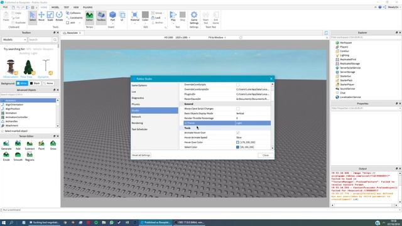Open the 1920 x 1080 resolution dropdown

183,38
